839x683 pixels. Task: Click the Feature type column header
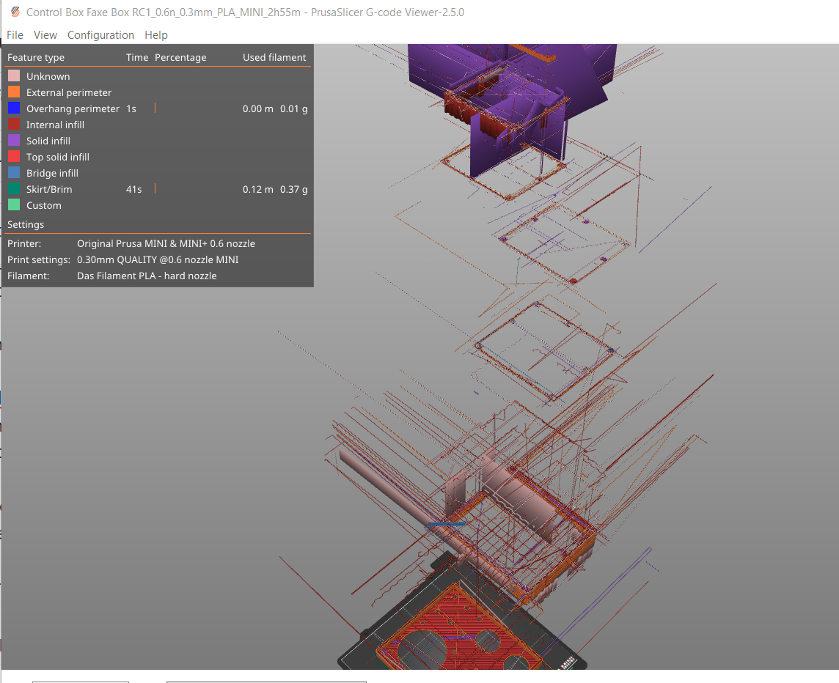pyautogui.click(x=36, y=57)
